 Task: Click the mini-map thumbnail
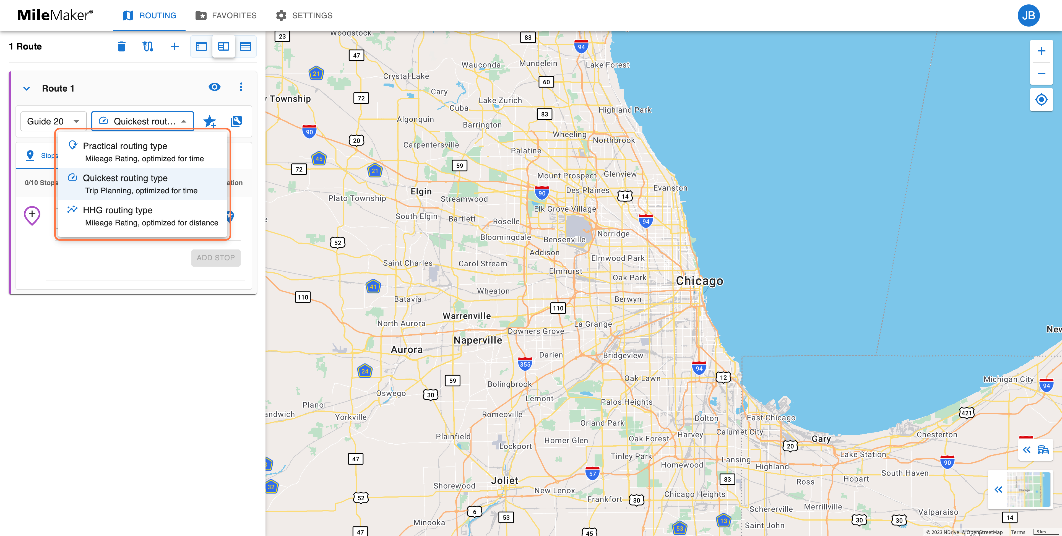point(1028,490)
